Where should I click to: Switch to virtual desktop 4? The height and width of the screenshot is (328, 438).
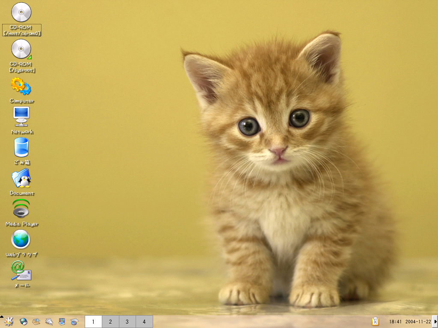click(144, 322)
